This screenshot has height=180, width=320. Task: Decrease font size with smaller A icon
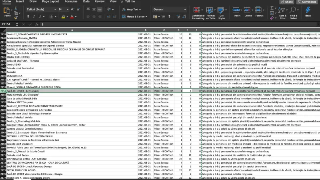78,9
